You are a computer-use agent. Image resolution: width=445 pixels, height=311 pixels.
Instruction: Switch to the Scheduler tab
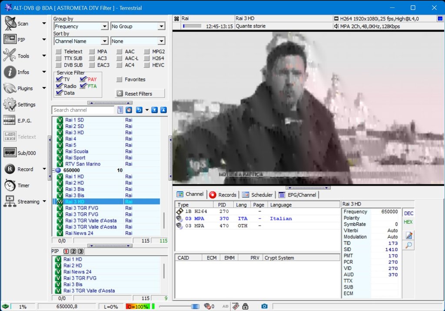point(258,195)
